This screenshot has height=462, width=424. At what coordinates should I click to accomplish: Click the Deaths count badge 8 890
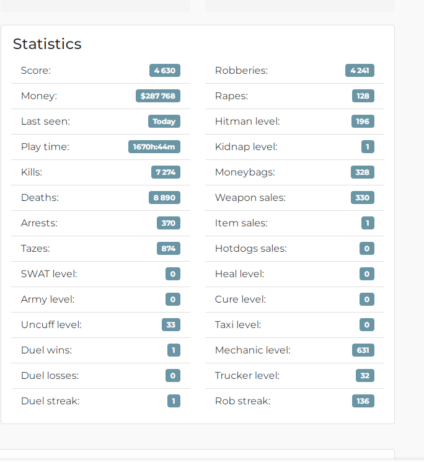pyautogui.click(x=164, y=197)
